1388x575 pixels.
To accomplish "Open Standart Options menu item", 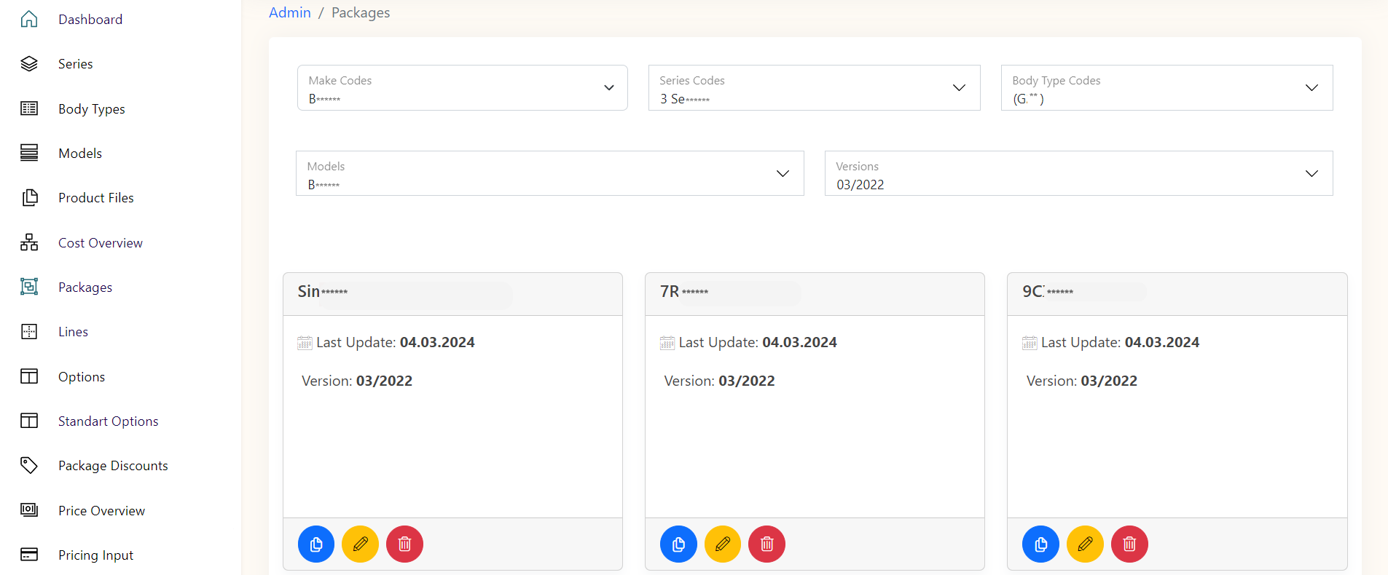I will pos(109,421).
